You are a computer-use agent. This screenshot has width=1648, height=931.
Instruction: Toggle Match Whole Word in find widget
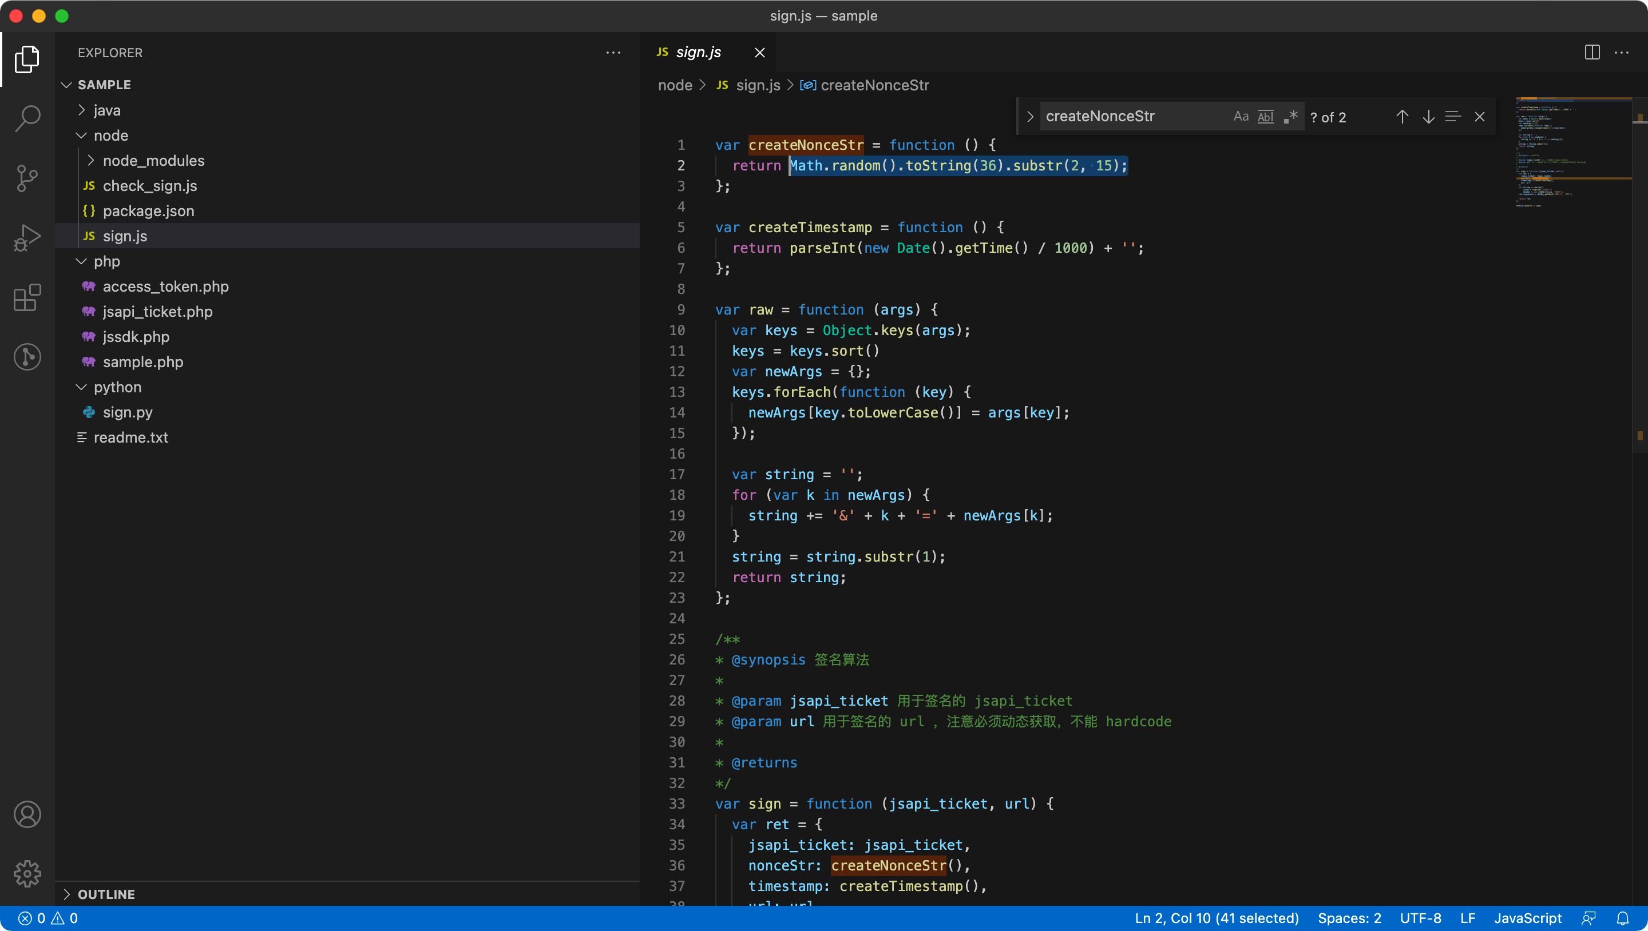[1265, 117]
